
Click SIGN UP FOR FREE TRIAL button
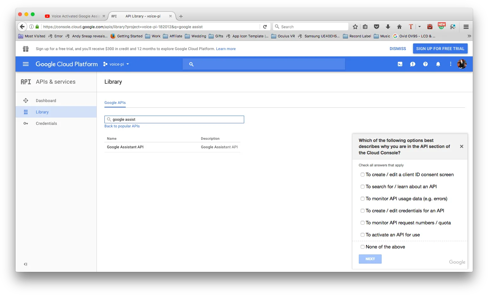point(440,48)
